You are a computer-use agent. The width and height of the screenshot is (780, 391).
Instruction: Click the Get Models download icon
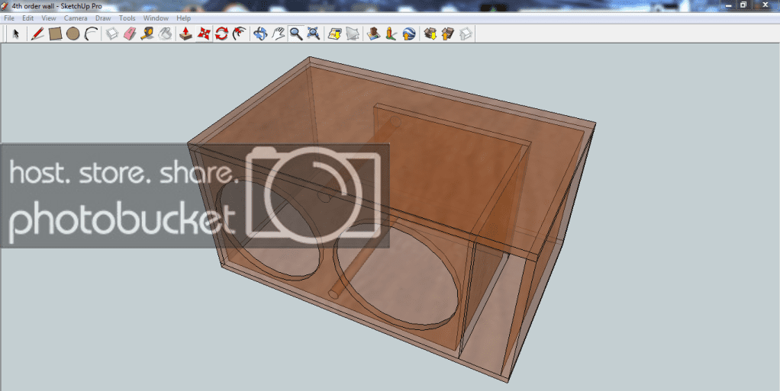pyautogui.click(x=430, y=34)
